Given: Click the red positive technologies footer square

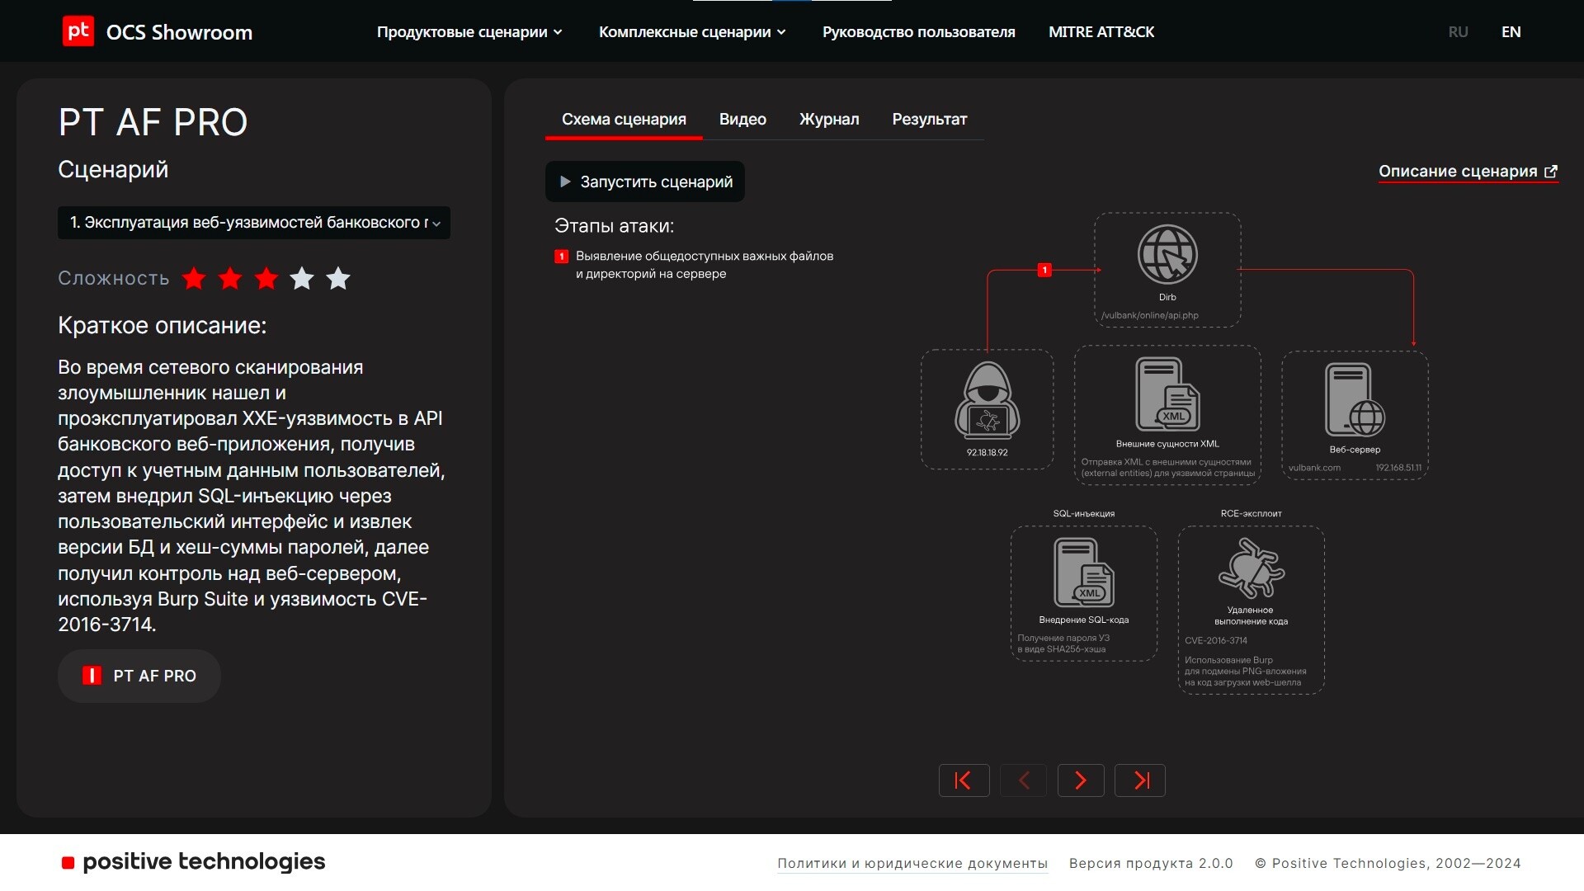Looking at the screenshot, I should click(x=68, y=863).
